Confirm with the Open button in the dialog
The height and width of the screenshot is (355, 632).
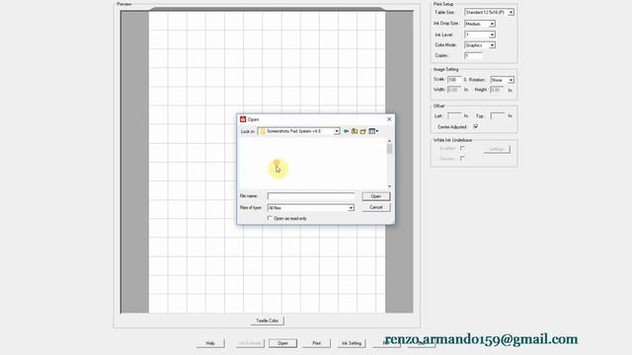tap(375, 196)
